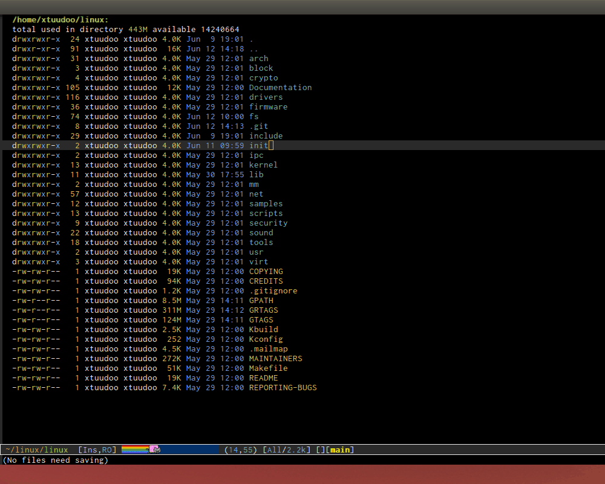Click the 272K size of MAINTAINERS
The height and width of the screenshot is (484, 605).
coord(172,359)
